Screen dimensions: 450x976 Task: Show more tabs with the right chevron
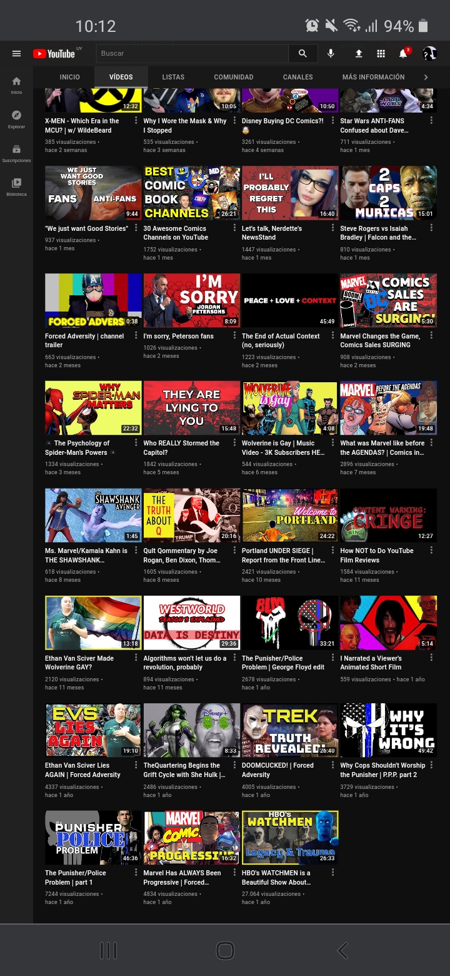(426, 77)
